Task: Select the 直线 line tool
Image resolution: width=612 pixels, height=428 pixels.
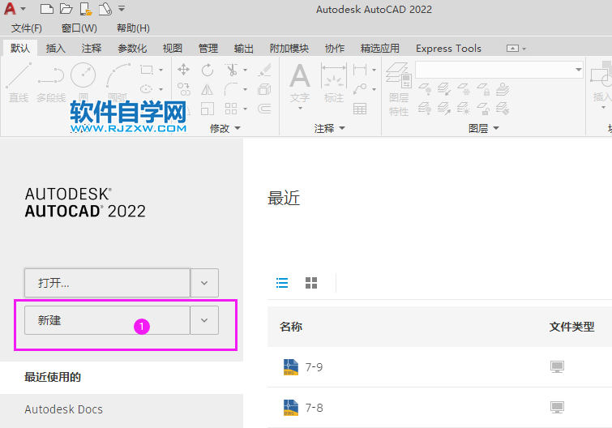Action: 19,83
